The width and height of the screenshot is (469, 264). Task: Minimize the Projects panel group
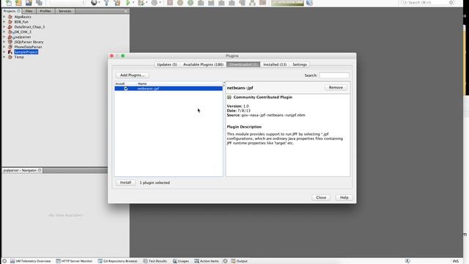[x=125, y=11]
